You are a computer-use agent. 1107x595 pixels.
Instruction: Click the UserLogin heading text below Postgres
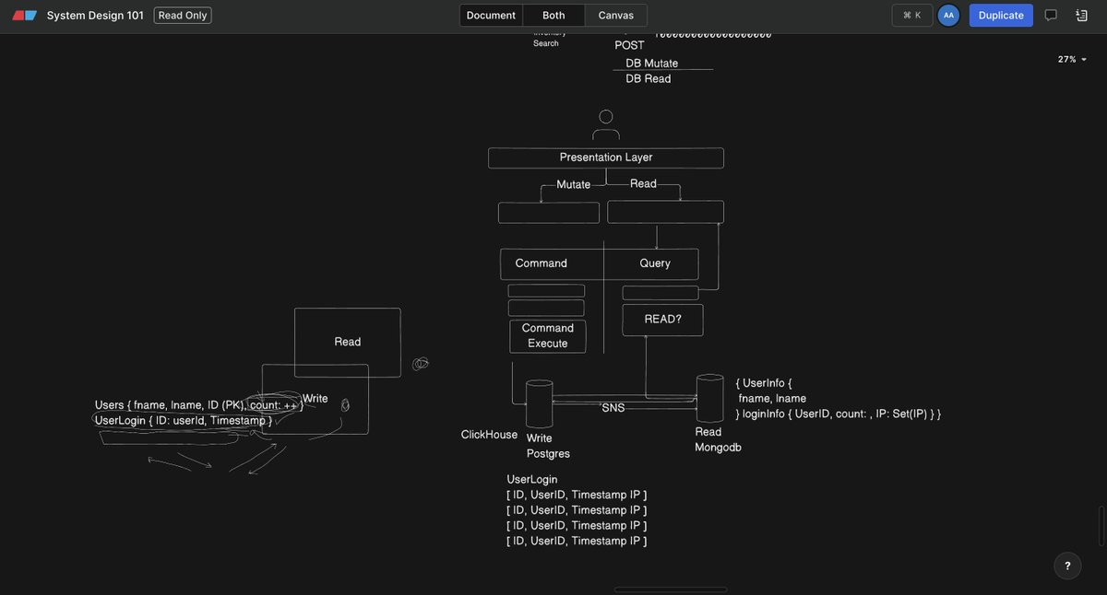pyautogui.click(x=532, y=479)
